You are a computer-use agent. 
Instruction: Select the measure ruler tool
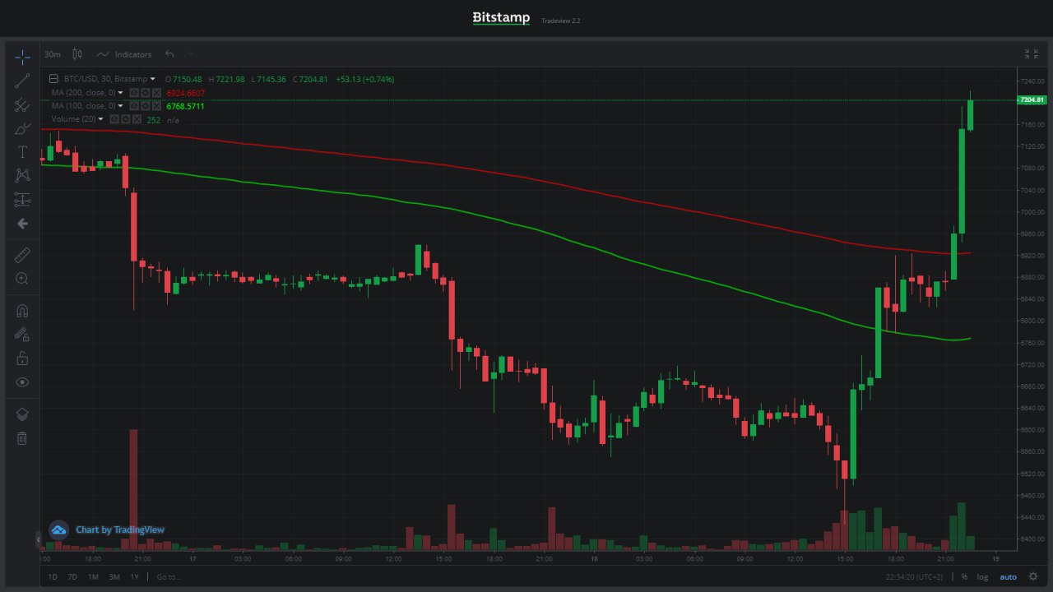[x=22, y=255]
